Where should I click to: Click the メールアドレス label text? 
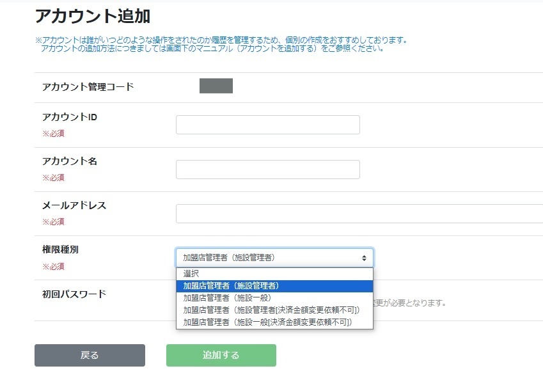(74, 205)
